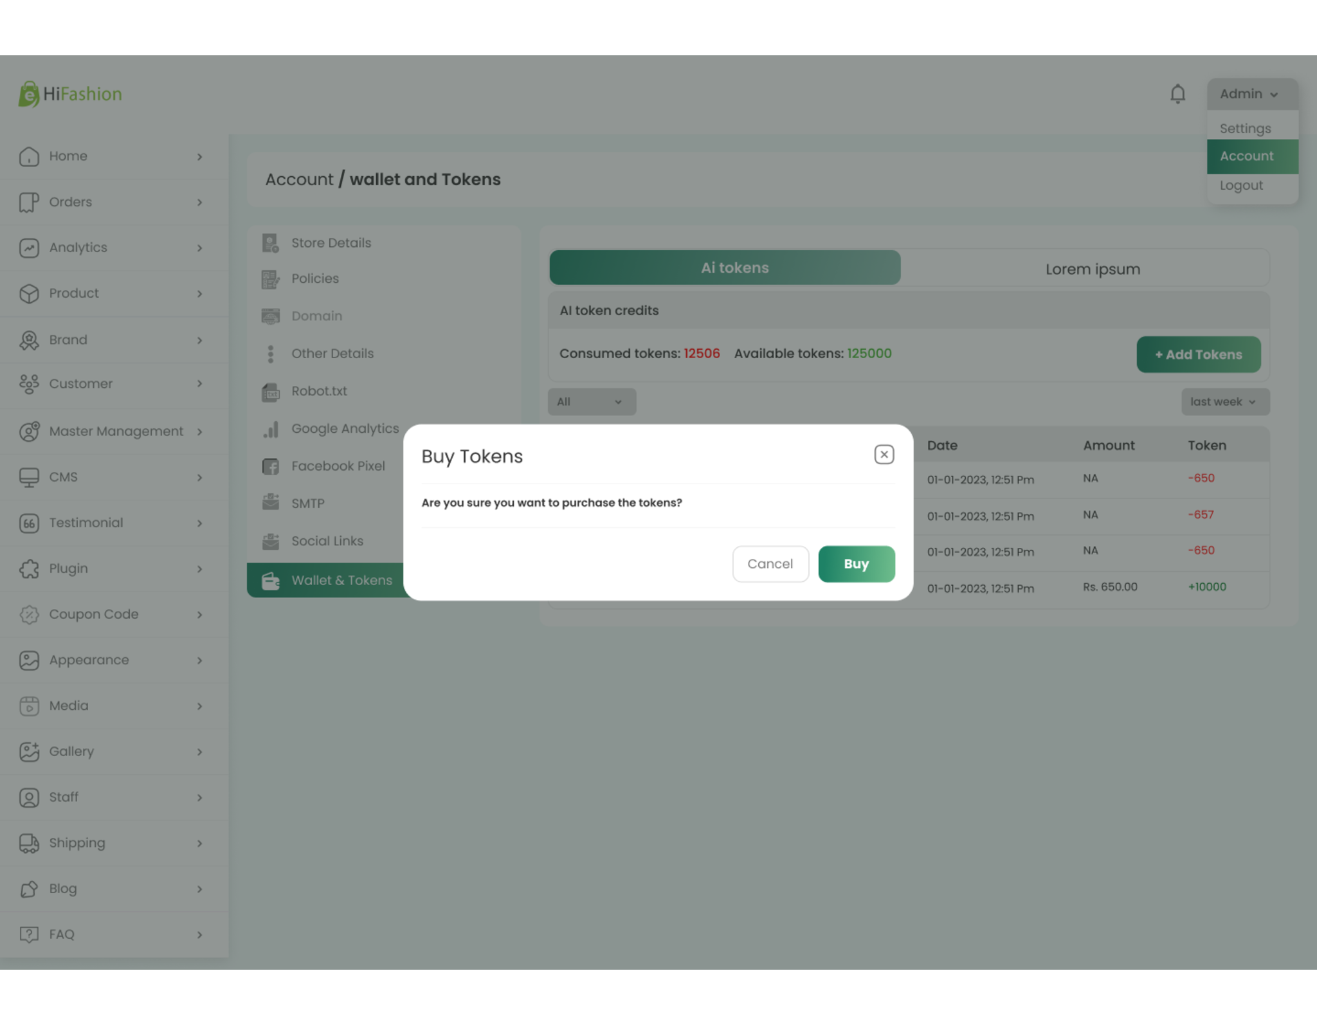Click the Appearance icon
Viewport: 1317px width, 1025px height.
pyautogui.click(x=29, y=660)
